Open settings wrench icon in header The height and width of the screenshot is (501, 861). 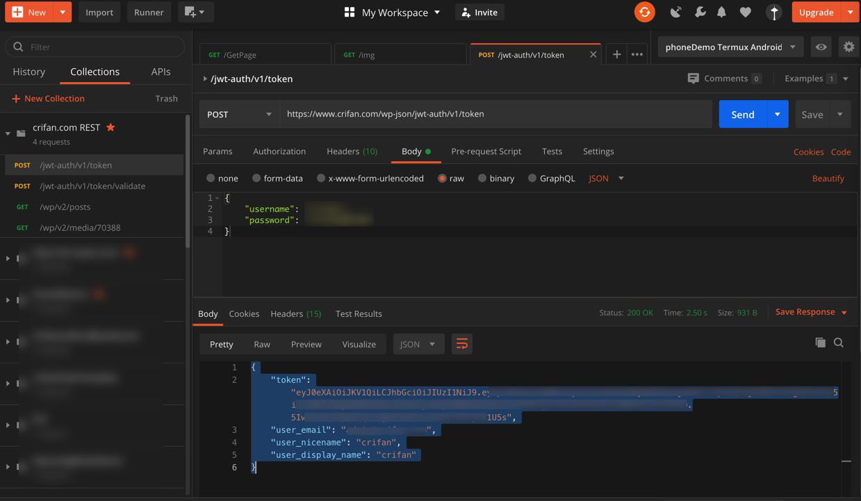tap(700, 12)
